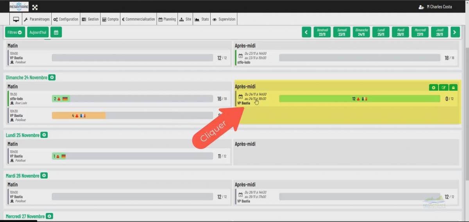Jump to Dimanche 24/11
Viewport: 469px width, 222px height.
(362, 32)
